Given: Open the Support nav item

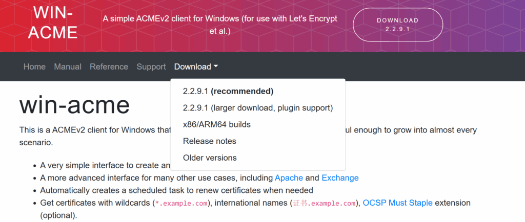Looking at the screenshot, I should click(151, 66).
